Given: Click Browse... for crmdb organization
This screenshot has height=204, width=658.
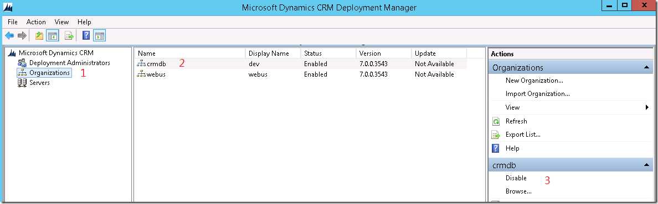Looking at the screenshot, I should tap(518, 191).
